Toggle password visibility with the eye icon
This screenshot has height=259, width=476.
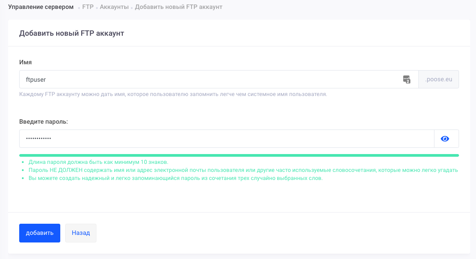[x=445, y=139]
